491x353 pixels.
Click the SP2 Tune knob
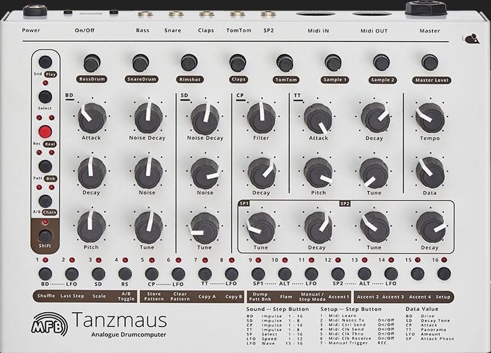(x=374, y=226)
